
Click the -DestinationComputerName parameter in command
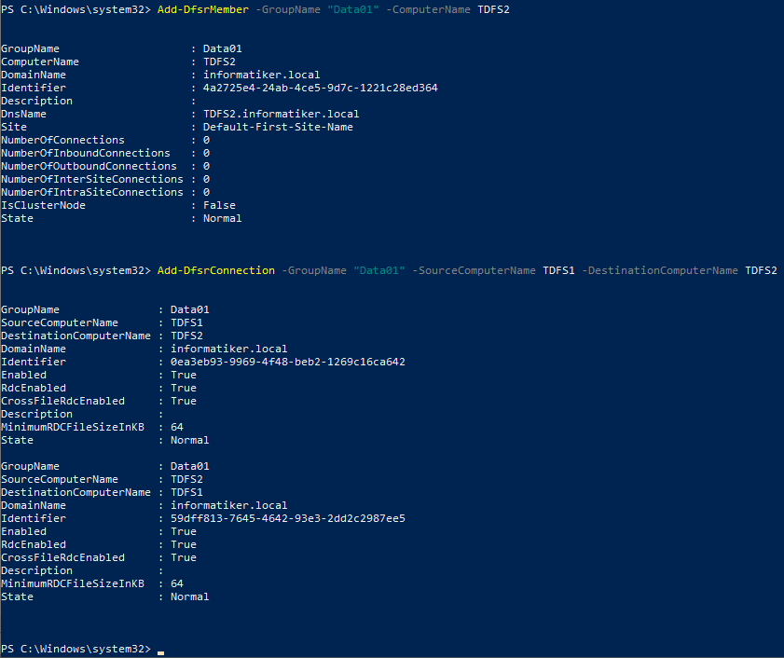[x=660, y=270]
